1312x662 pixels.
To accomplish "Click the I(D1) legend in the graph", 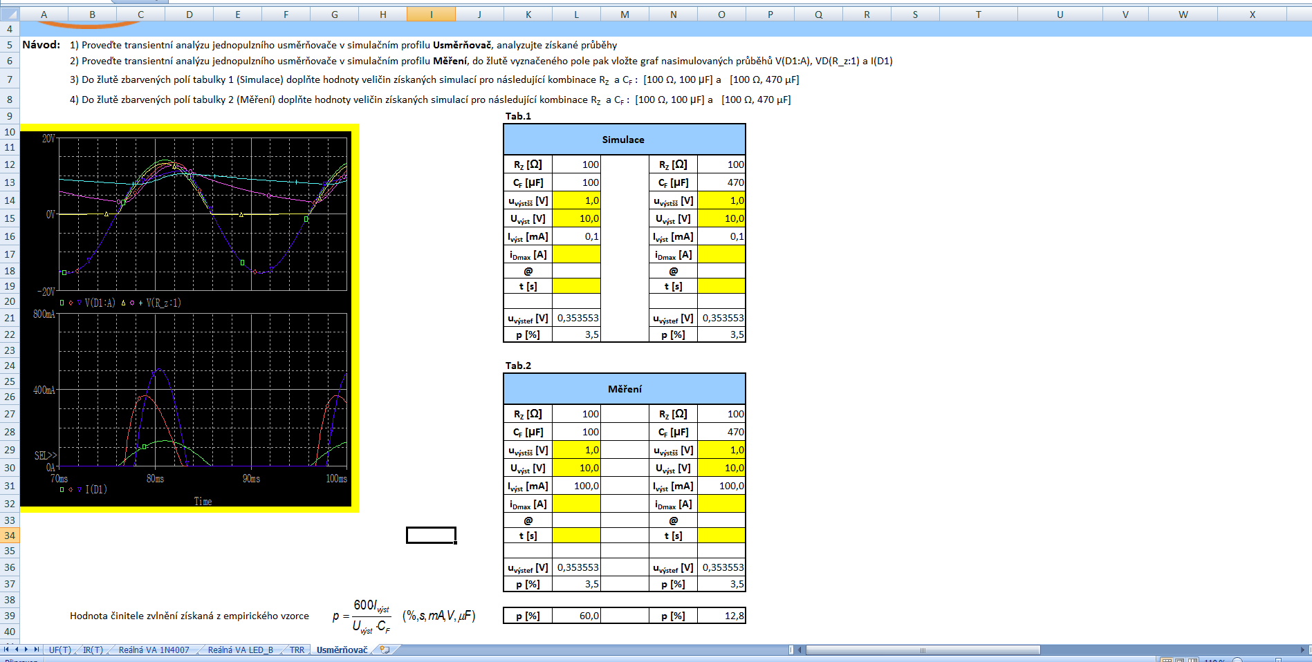I will point(95,489).
